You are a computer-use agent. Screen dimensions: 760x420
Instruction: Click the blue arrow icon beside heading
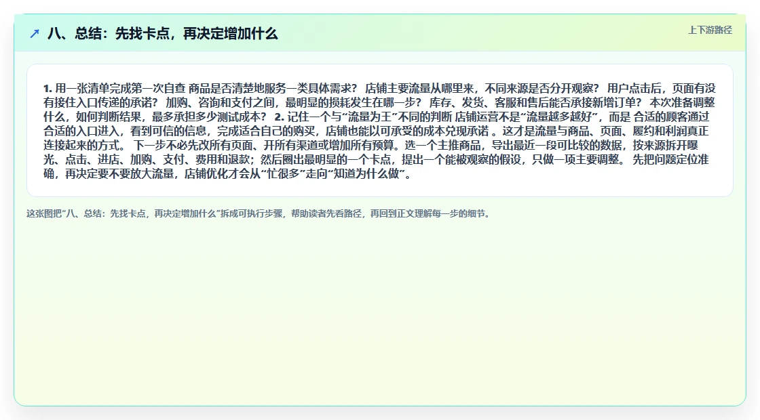35,34
